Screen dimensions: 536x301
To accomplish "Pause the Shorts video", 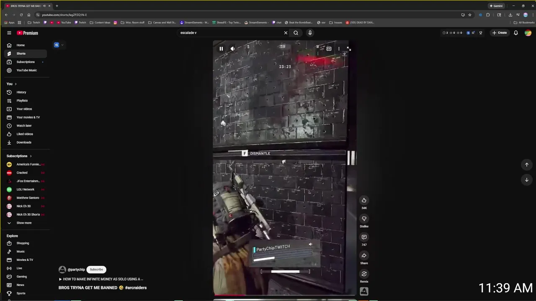I will 221,48.
